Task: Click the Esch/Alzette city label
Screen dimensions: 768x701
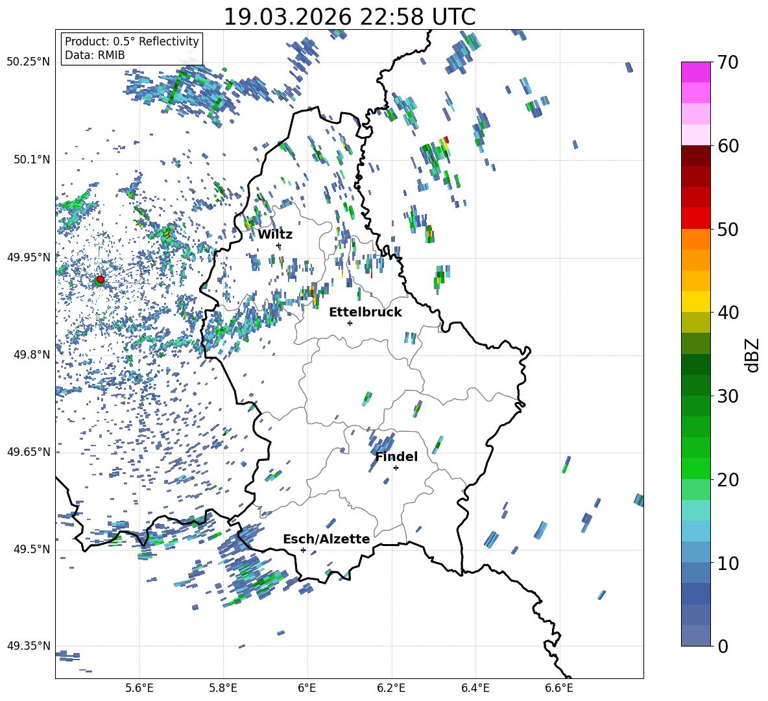Action: [326, 539]
